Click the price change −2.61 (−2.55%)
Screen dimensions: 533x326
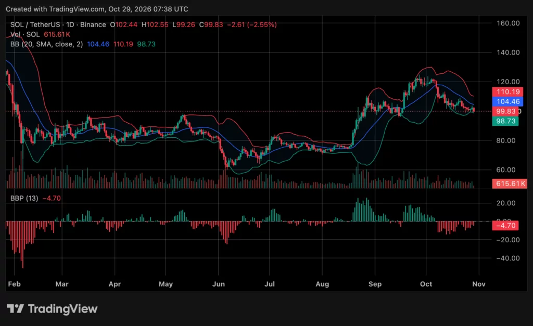click(x=252, y=25)
